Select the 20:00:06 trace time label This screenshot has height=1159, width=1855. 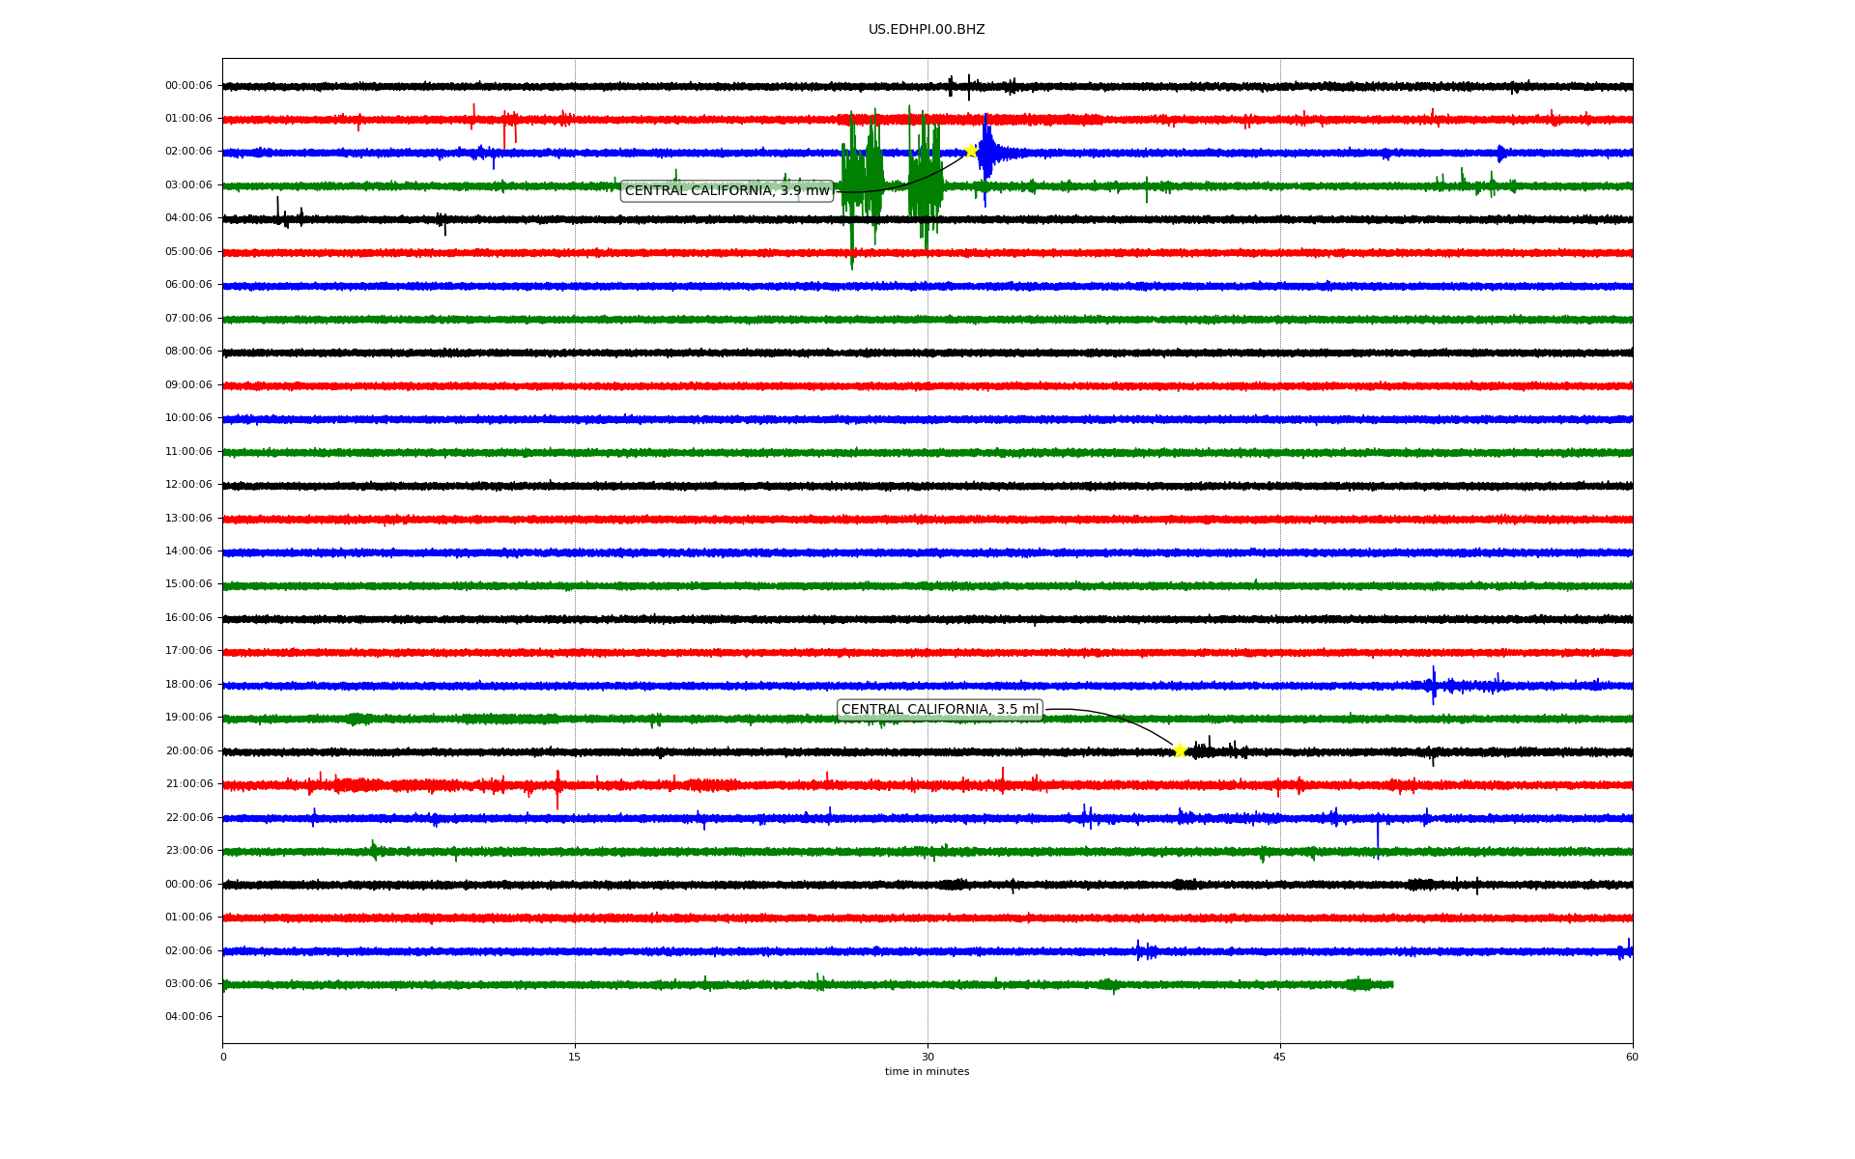(x=188, y=751)
